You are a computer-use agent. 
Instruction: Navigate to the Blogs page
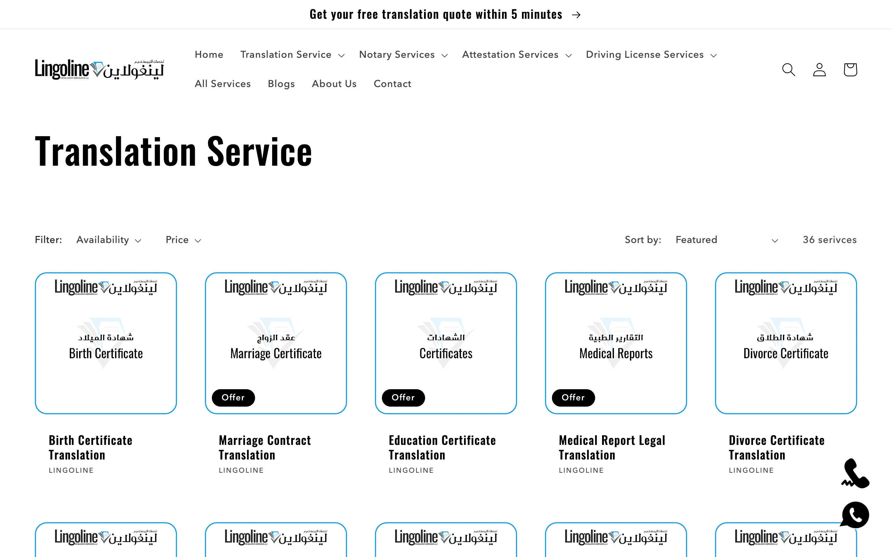pyautogui.click(x=281, y=84)
